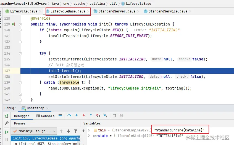The image size is (234, 145).
Task: Click the @Override annotation on line 128
Action: (40, 18)
